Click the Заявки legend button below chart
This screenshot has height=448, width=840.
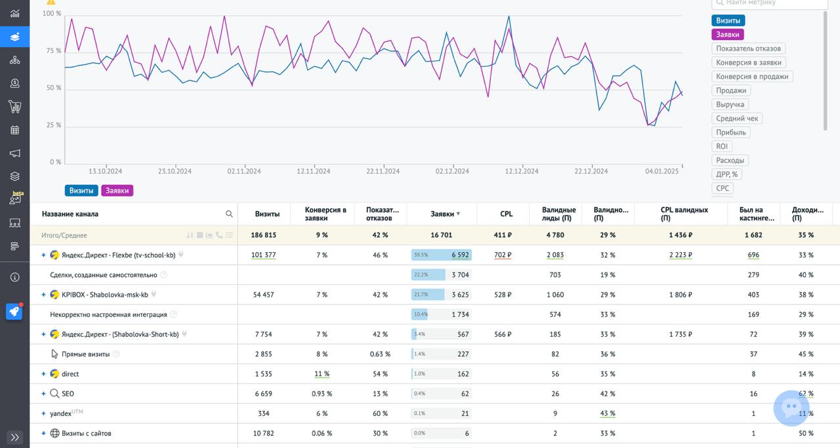pos(117,191)
